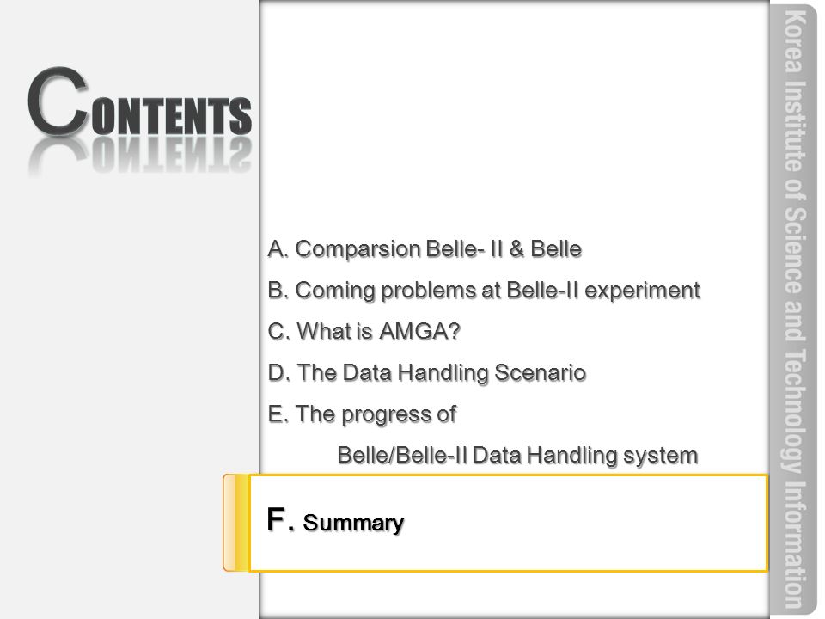Open item A. Comparsion Belle-II & Belle
Screen dimensions: 825x619
425,249
